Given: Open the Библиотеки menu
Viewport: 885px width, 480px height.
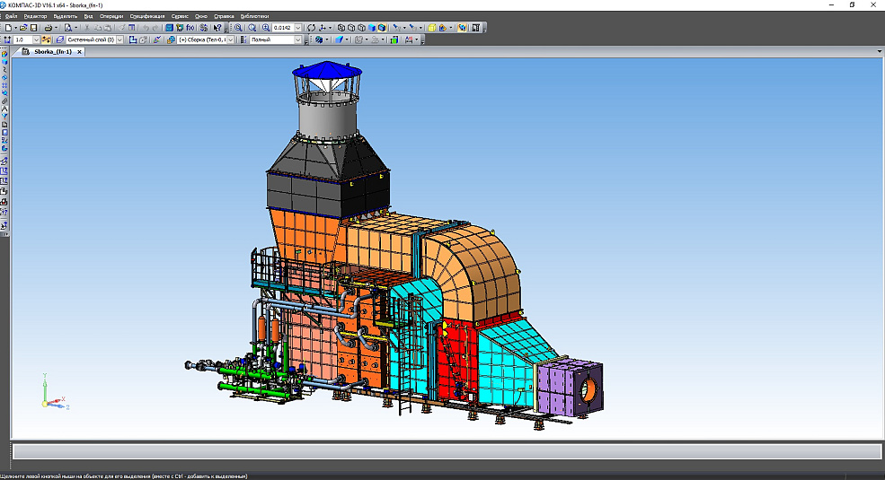Looking at the screenshot, I should click(x=254, y=16).
